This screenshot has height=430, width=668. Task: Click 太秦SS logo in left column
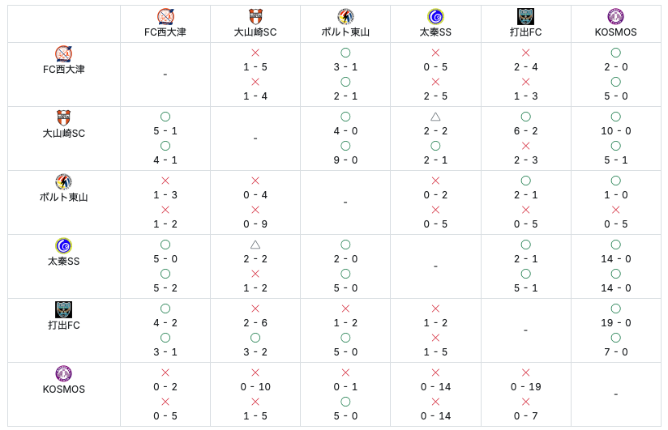click(63, 246)
